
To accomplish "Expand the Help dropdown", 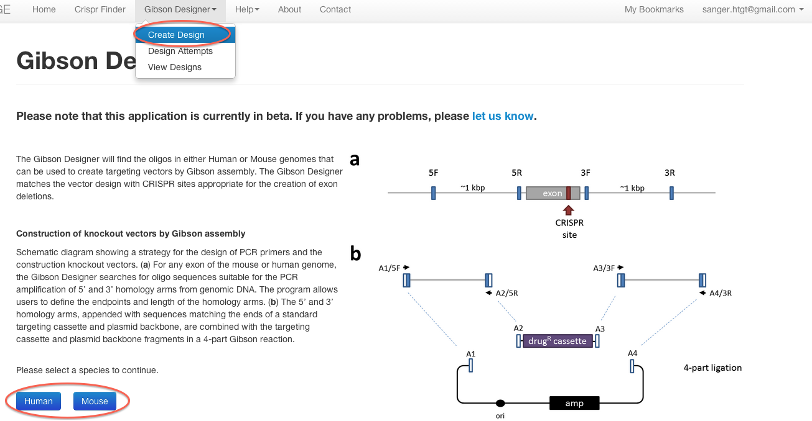I will click(247, 9).
